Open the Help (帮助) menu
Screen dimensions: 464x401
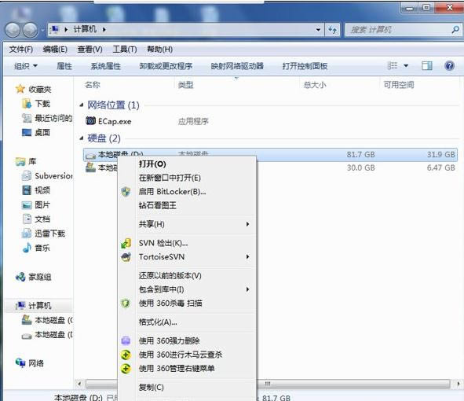coord(160,50)
